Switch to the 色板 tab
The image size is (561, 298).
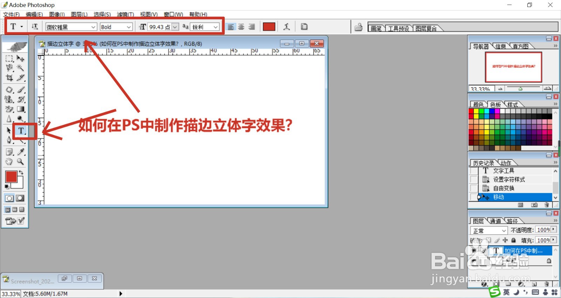pyautogui.click(x=495, y=104)
